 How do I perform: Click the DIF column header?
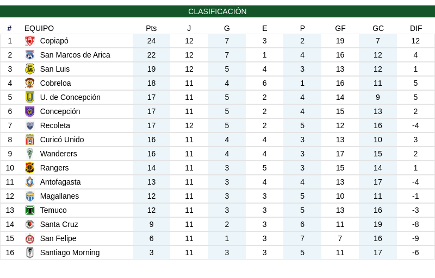point(416,28)
